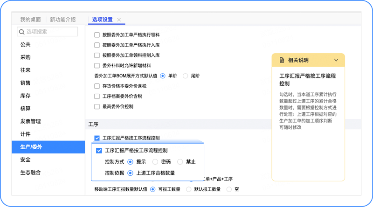Close the 选项设置 tab
The image size is (373, 207).
(x=119, y=20)
